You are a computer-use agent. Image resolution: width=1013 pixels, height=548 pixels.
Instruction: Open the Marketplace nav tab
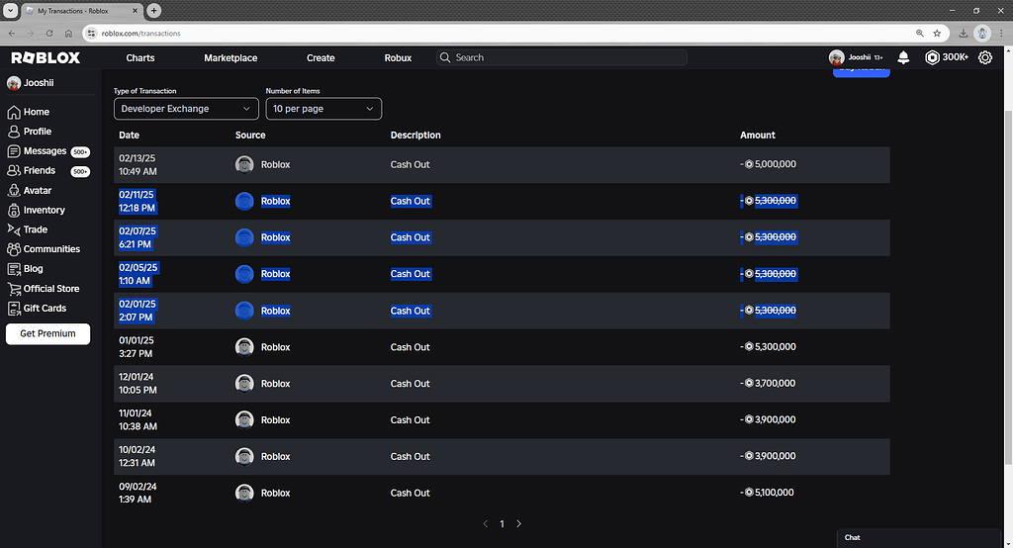[x=230, y=58]
